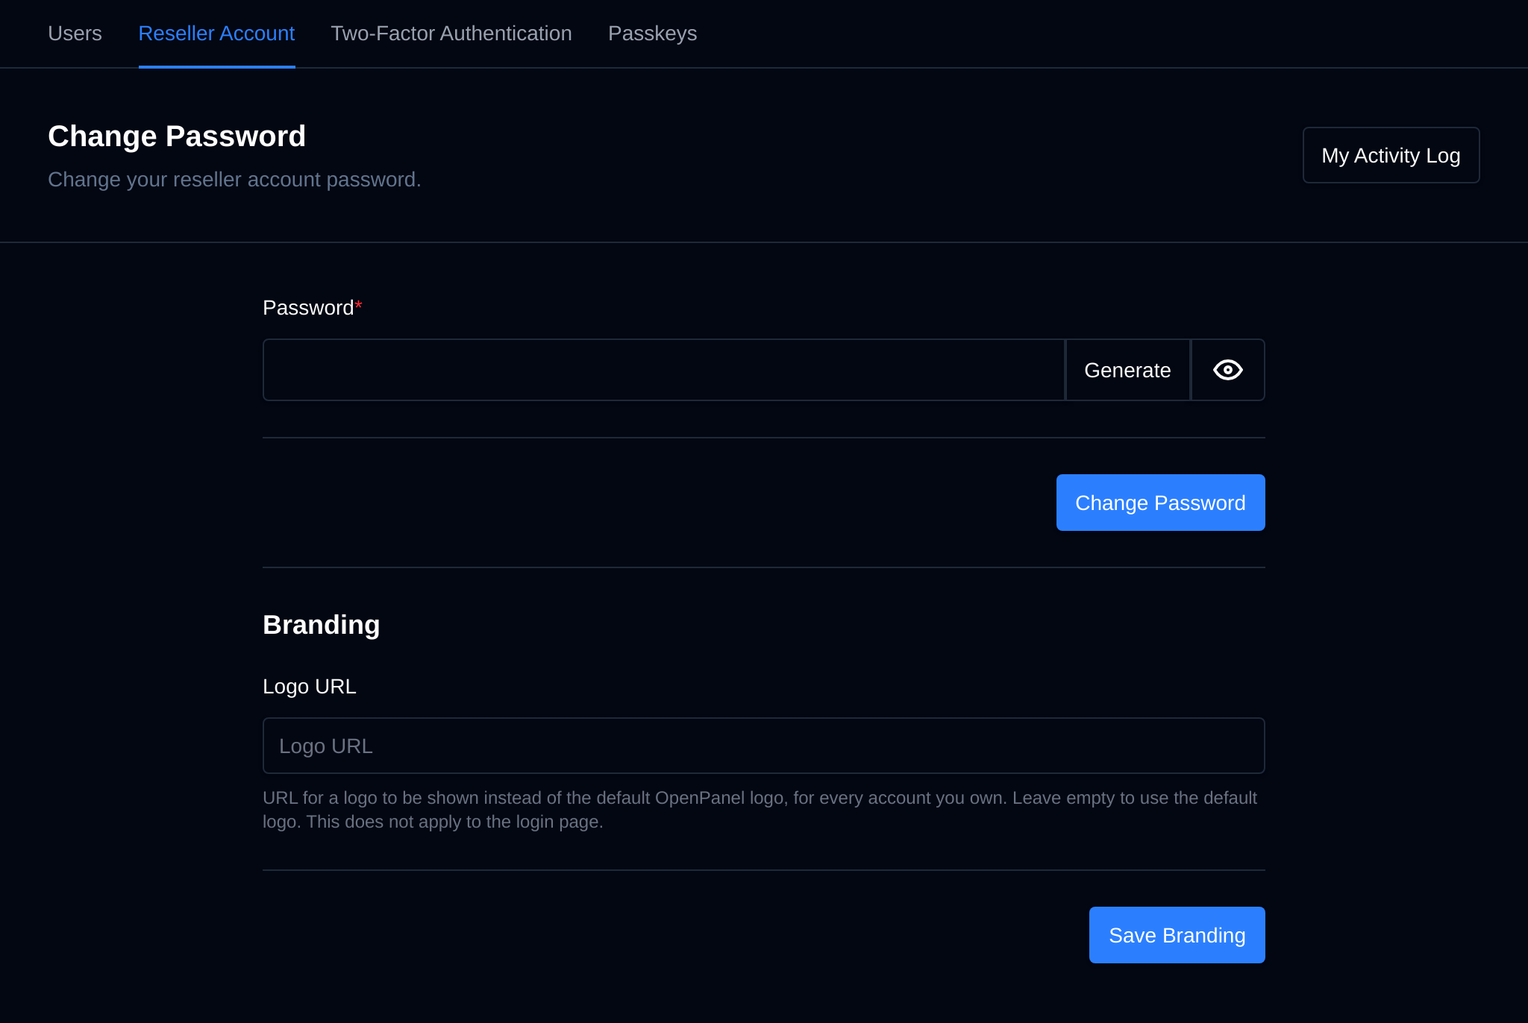Generate a random password
The image size is (1528, 1023).
1127,370
